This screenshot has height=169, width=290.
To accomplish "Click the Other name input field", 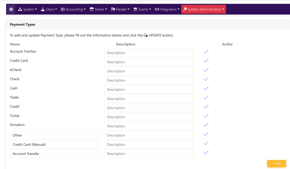I will pyautogui.click(x=54, y=135).
